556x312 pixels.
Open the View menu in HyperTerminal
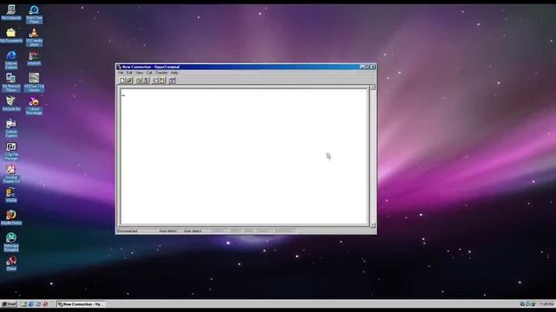[139, 73]
